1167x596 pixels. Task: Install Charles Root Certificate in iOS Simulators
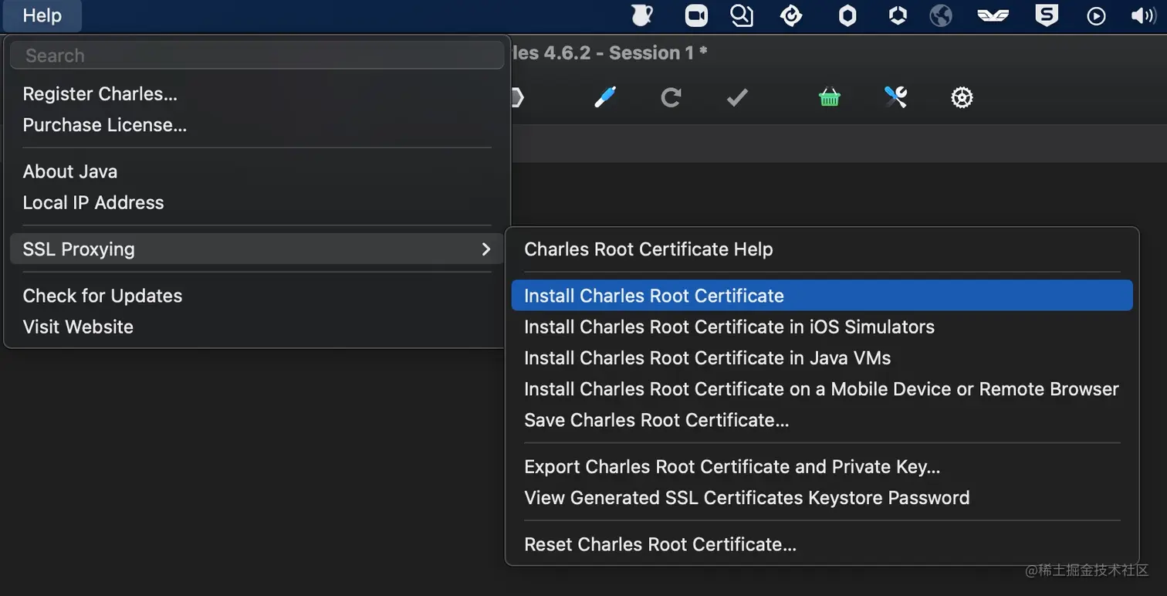tap(822, 327)
